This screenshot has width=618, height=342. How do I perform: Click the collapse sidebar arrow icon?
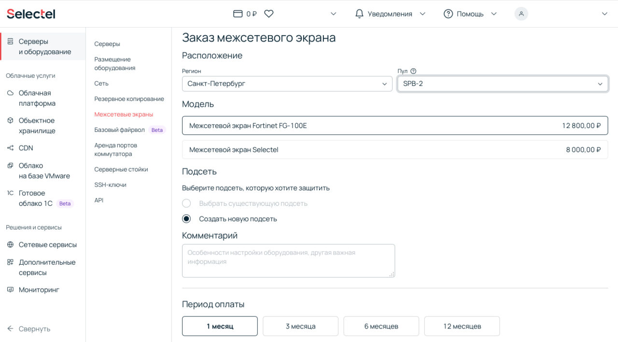(x=10, y=329)
